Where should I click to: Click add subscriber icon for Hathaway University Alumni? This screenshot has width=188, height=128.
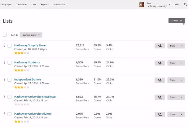coord(160,114)
